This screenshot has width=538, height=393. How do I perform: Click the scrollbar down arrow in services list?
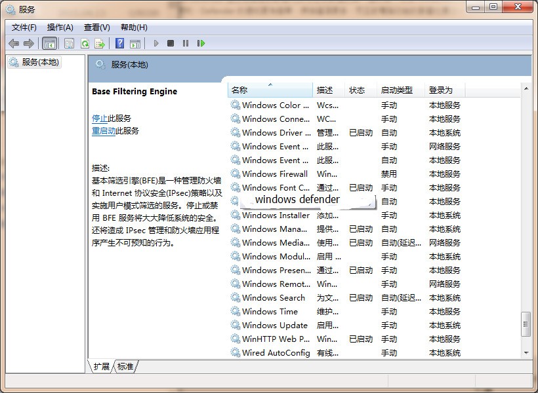pos(526,352)
